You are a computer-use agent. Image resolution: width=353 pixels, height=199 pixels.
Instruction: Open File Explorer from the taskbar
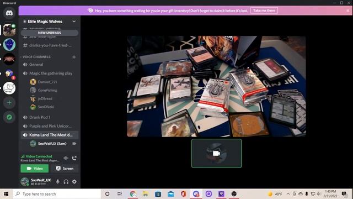[145, 194]
